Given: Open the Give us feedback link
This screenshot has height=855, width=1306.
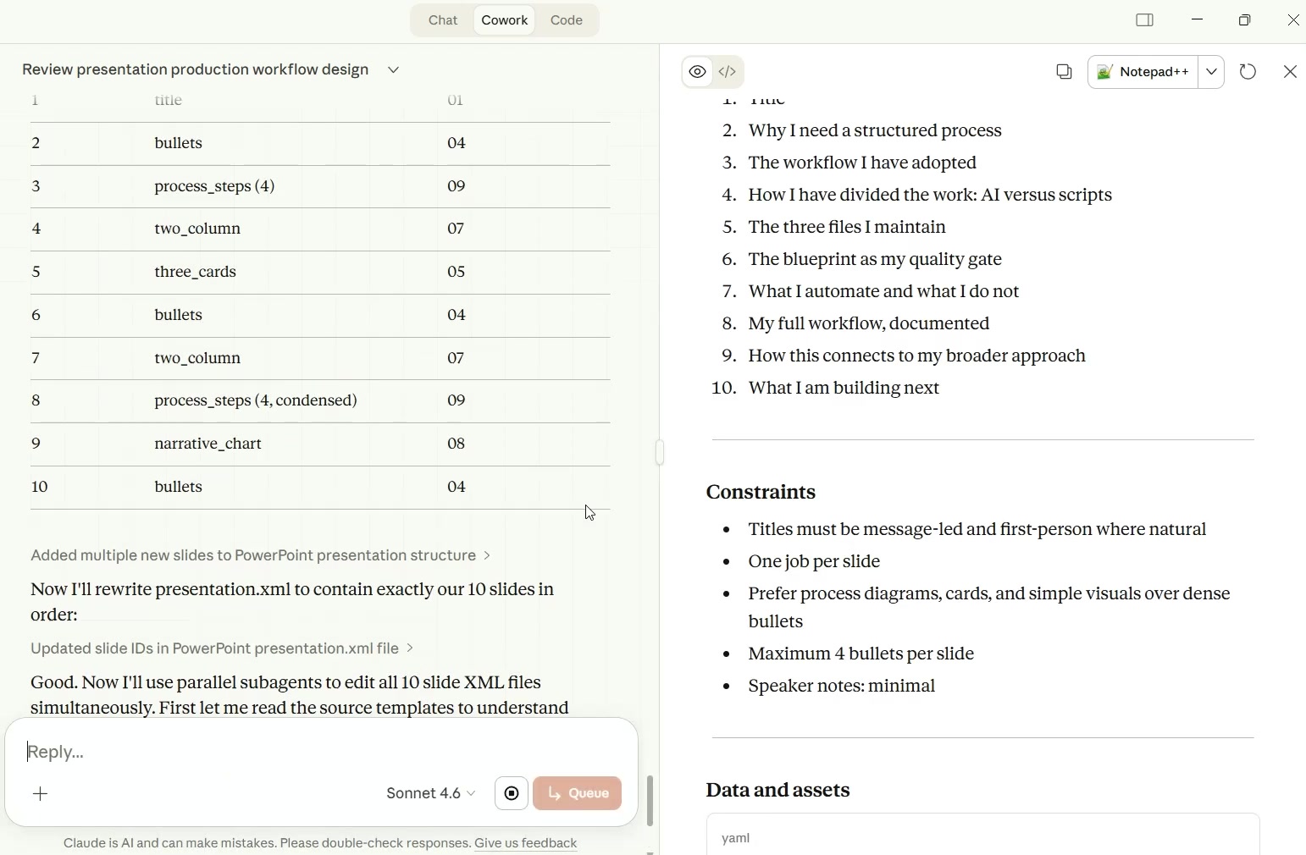Looking at the screenshot, I should tap(526, 844).
